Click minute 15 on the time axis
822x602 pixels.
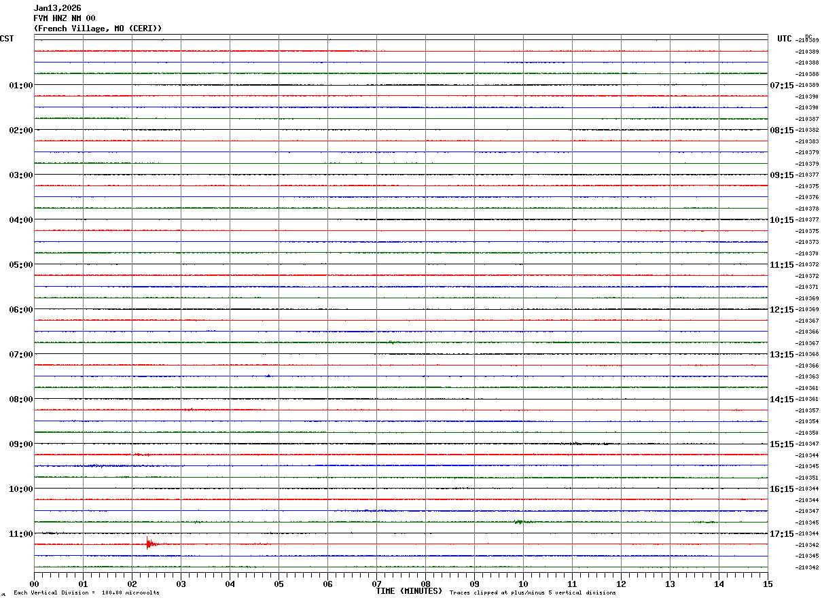768,584
